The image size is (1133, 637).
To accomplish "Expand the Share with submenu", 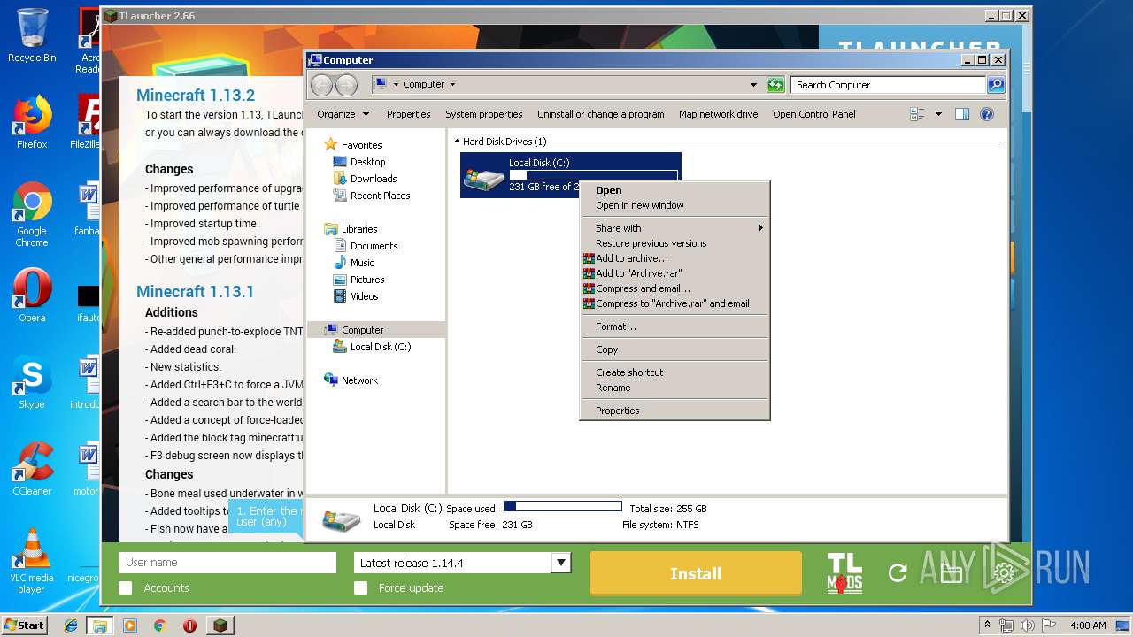I will click(674, 228).
